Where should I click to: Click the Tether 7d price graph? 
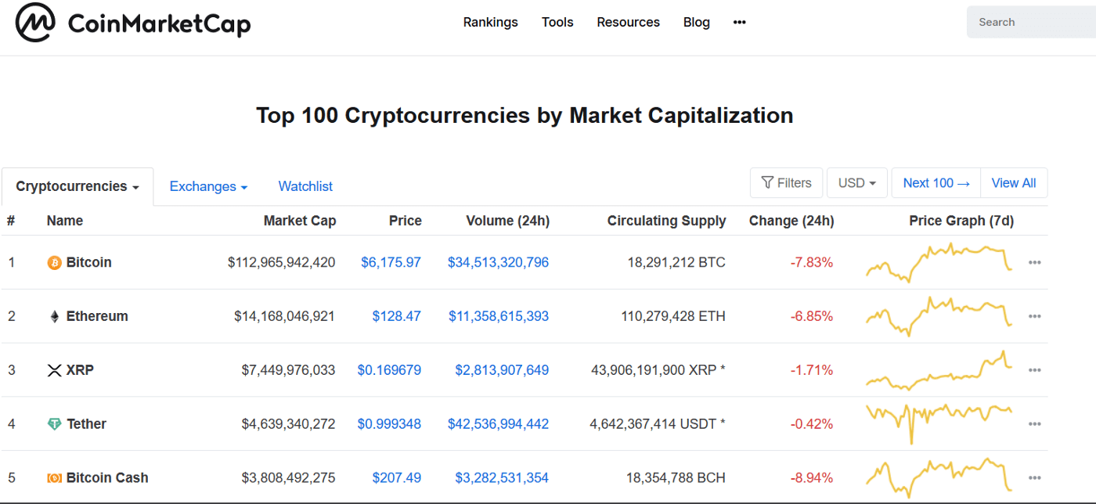pyautogui.click(x=939, y=424)
